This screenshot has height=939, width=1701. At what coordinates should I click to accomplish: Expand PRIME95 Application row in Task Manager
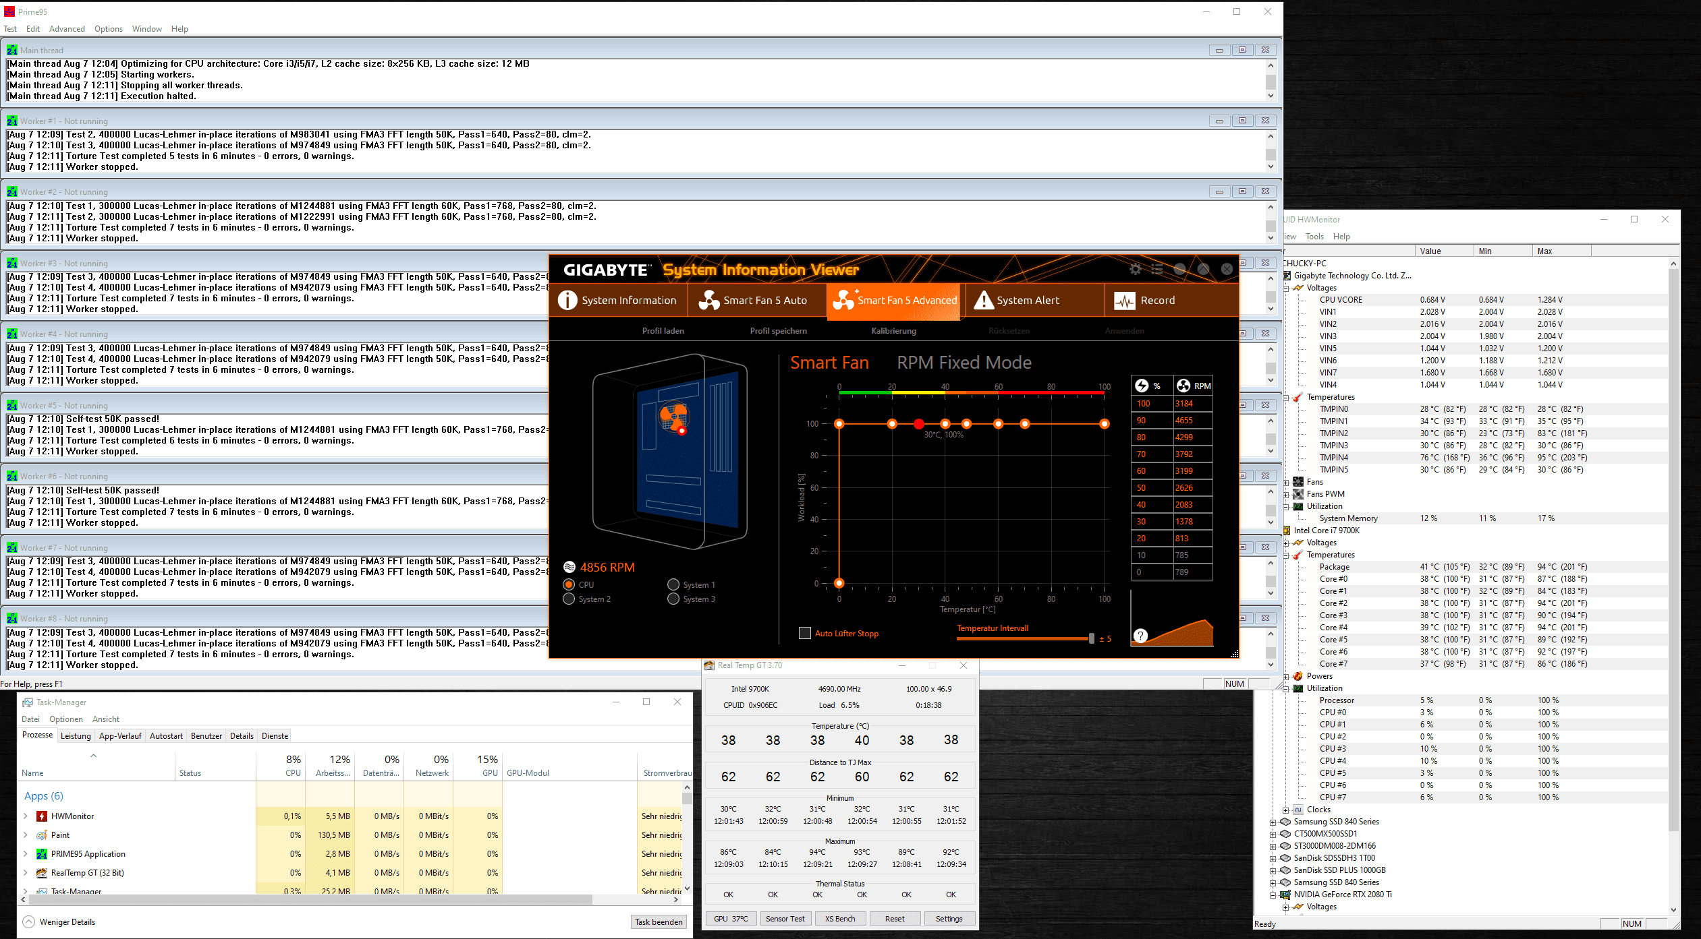[26, 854]
